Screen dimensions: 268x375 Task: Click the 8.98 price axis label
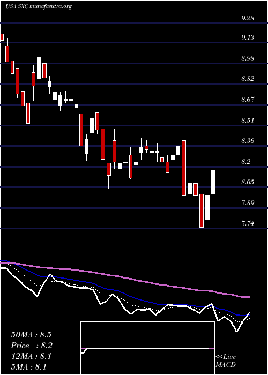tap(248, 58)
